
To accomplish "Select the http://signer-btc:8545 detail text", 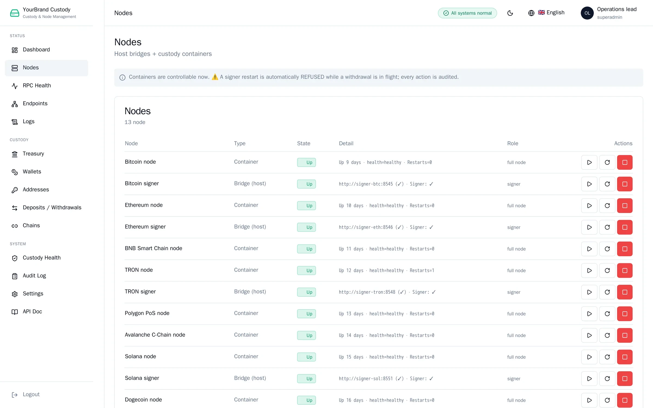I will coord(366,184).
